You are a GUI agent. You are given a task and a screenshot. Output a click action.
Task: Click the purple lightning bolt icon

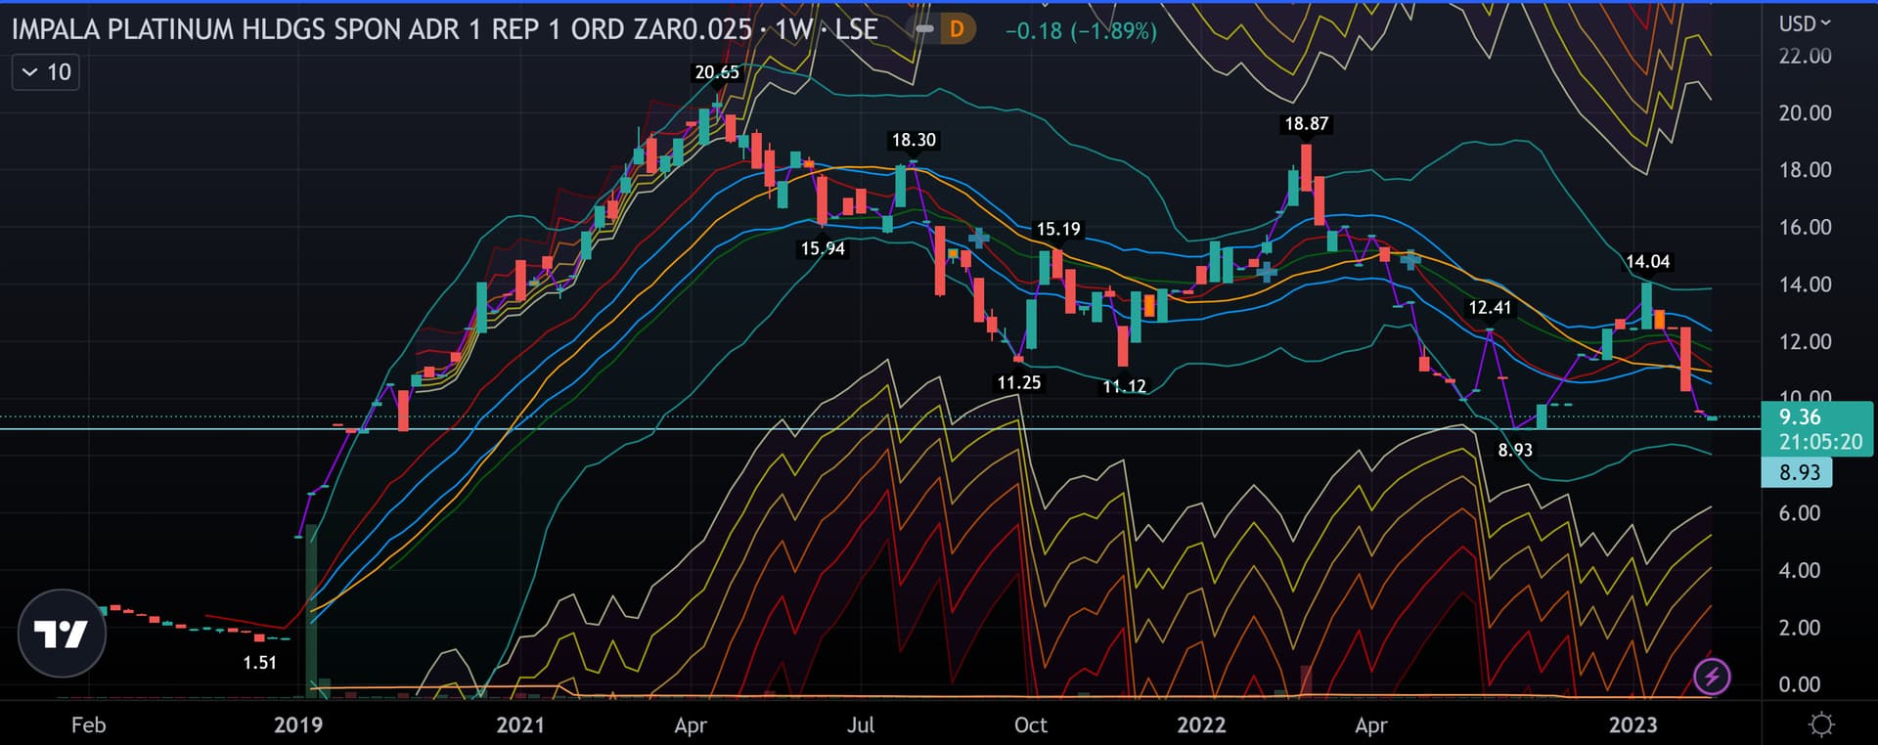coord(1712,676)
